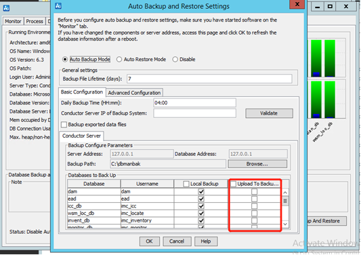Image resolution: width=361 pixels, height=255 pixels.
Task: Click Conductor Server IP of Backup System field
Action: [x=194, y=113]
